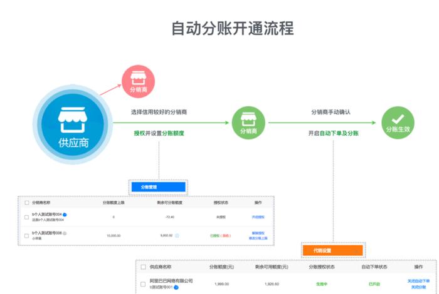
Task: Click the 分账授权状态 column header
Action: point(322,267)
